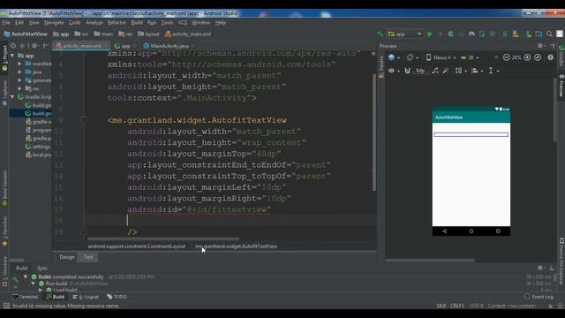Click the layout breadcrumb in navigation bar
Image resolution: width=565 pixels, height=318 pixels.
point(148,34)
